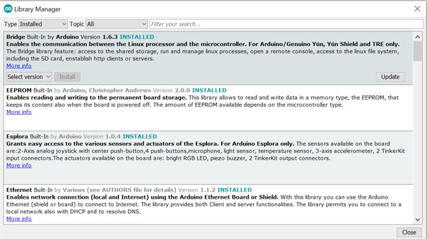Open More info link for Ethernet library
The height and width of the screenshot is (239, 428).
point(19,219)
